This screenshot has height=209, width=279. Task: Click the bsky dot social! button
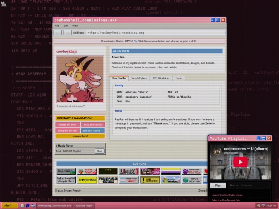(92, 125)
